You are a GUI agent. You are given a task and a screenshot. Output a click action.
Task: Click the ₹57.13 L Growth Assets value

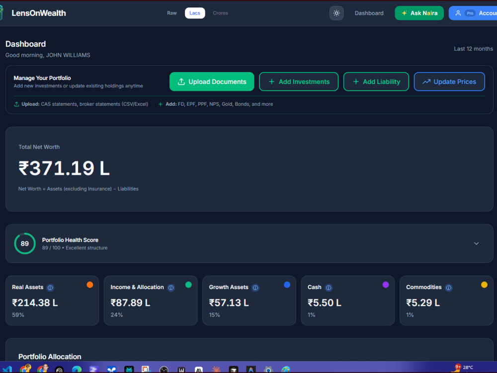coord(229,302)
